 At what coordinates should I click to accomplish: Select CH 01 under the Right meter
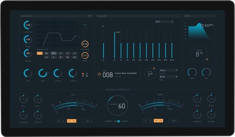(x=148, y=120)
